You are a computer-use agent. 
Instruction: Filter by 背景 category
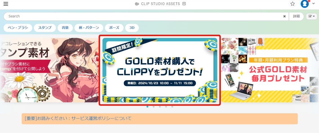pos(65,28)
